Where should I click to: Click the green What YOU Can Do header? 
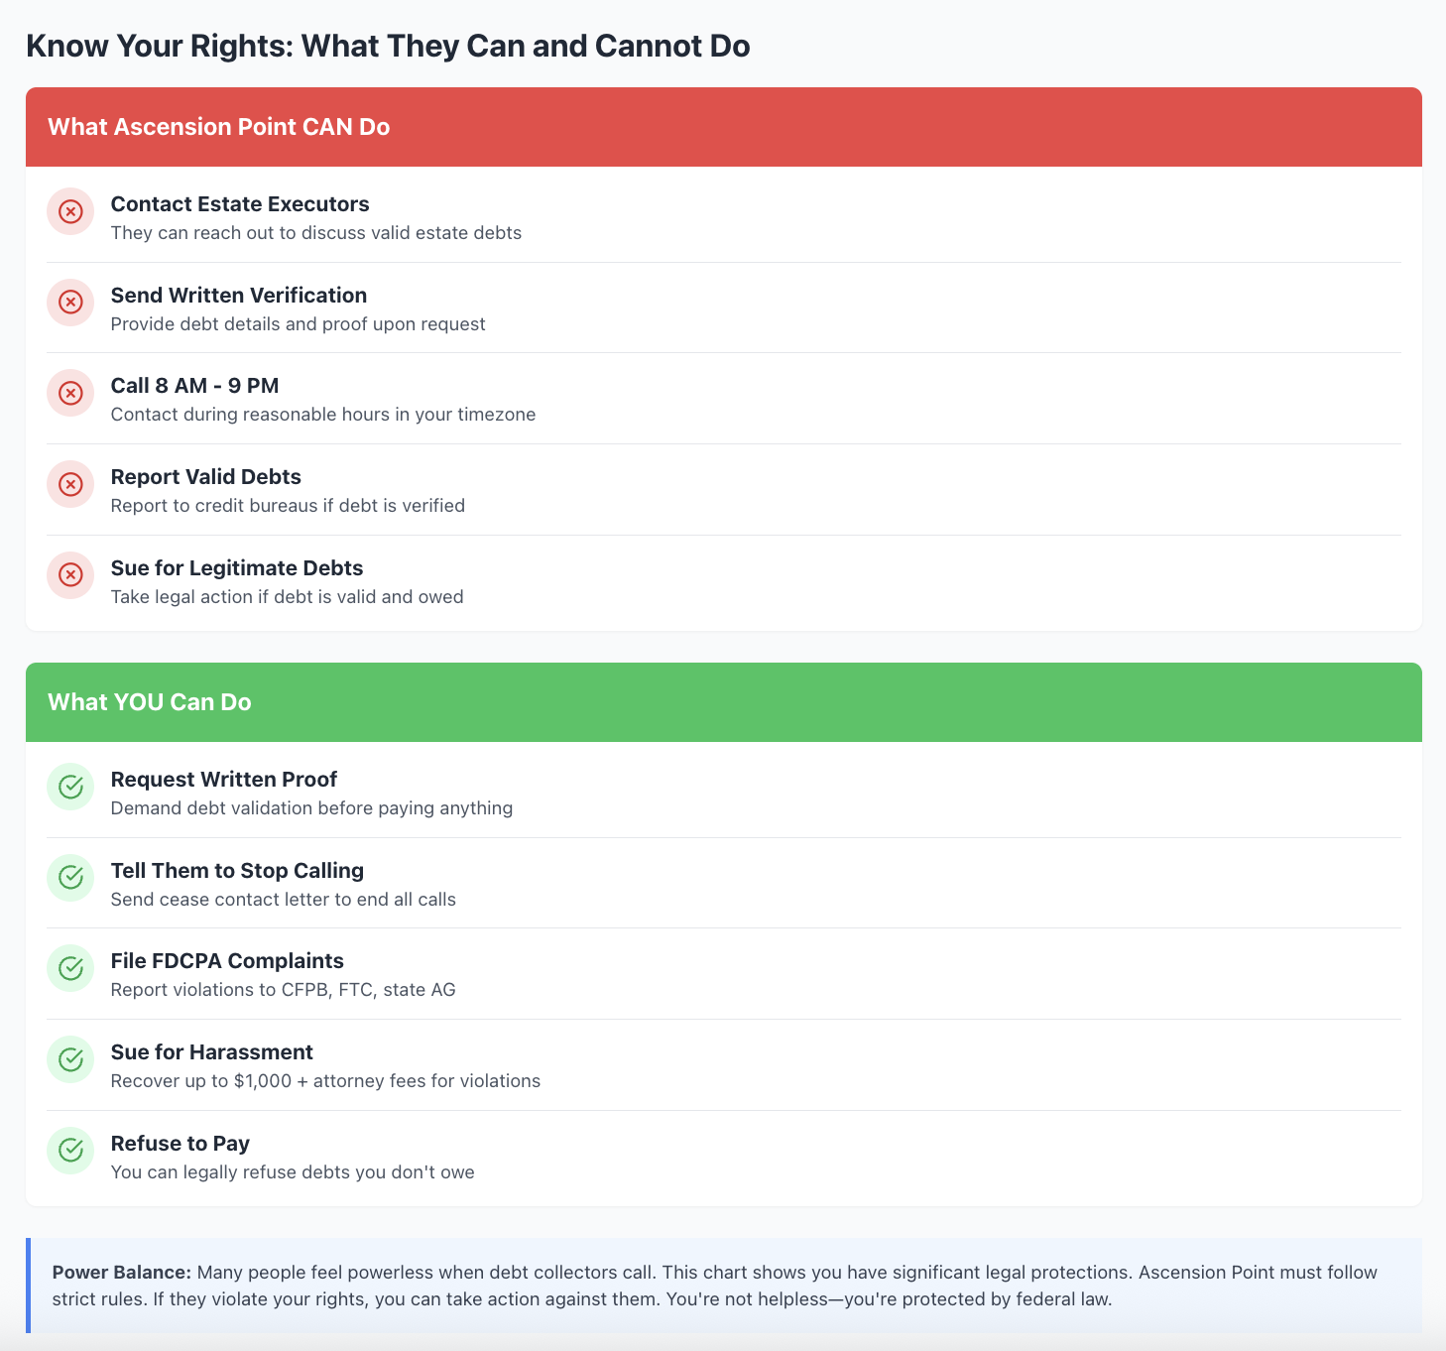(724, 702)
